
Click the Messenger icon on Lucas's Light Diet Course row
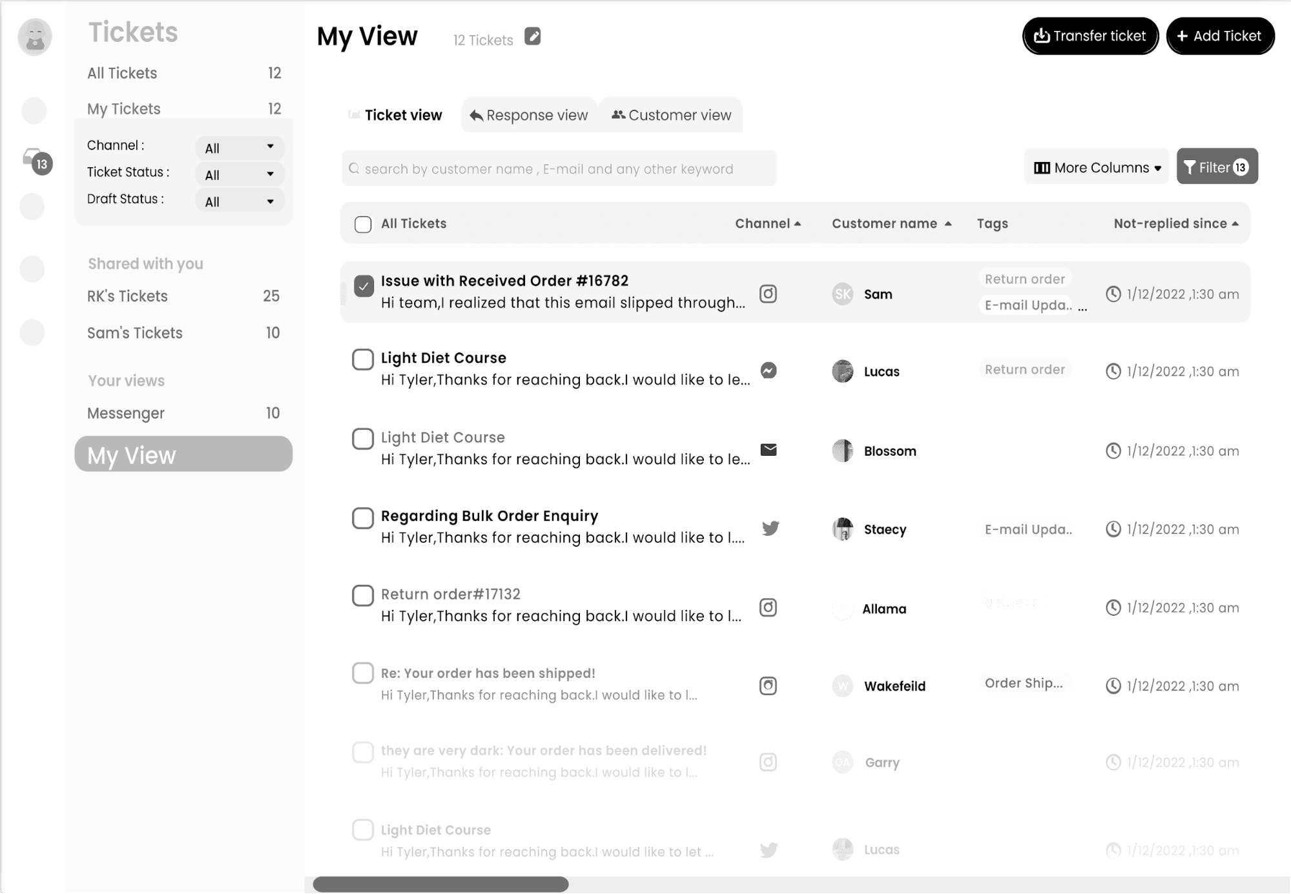tap(768, 371)
